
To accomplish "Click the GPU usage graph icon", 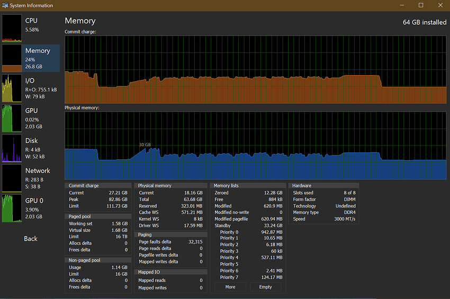I will (12, 118).
